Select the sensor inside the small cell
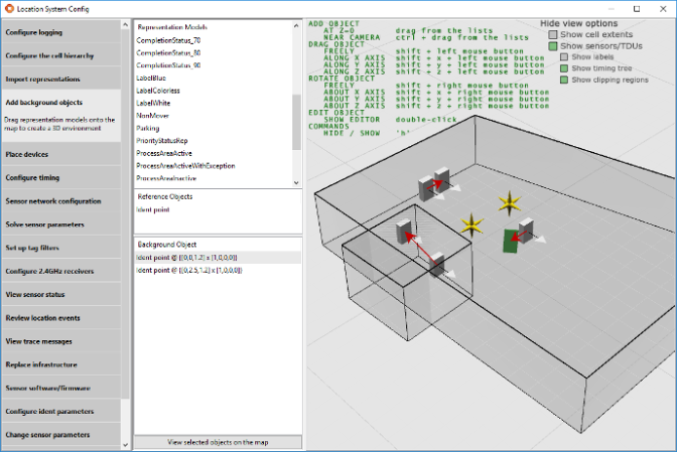 pos(403,231)
